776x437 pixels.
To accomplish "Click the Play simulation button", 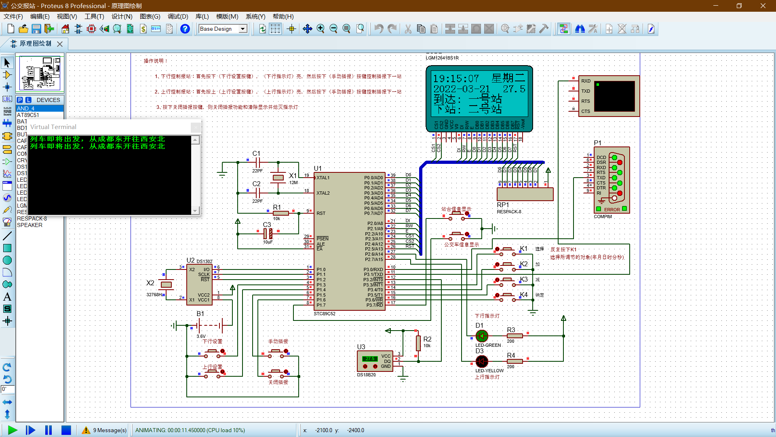I will click(13, 430).
